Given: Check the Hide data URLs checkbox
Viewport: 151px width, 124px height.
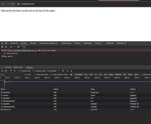Looking at the screenshot, I should click(35, 75).
